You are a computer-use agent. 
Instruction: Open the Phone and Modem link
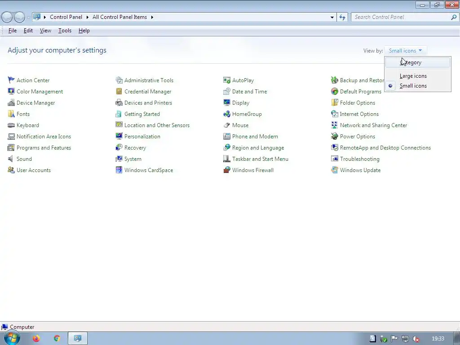[255, 137]
